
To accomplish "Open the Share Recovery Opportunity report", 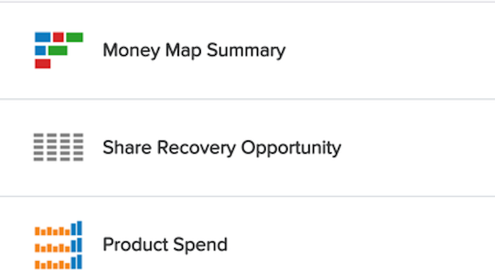I will tap(222, 147).
